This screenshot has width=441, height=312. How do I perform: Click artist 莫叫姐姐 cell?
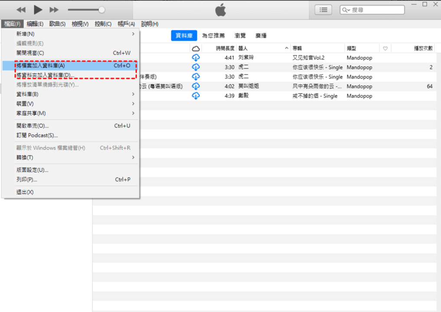[x=248, y=86]
